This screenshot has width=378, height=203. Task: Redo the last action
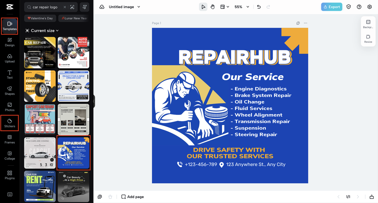268,7
